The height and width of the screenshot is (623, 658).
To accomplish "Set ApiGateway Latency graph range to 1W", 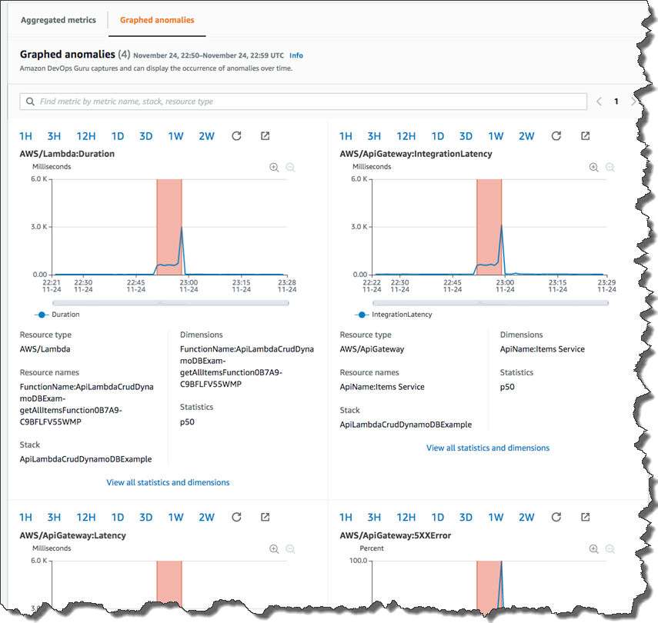I will tap(175, 518).
